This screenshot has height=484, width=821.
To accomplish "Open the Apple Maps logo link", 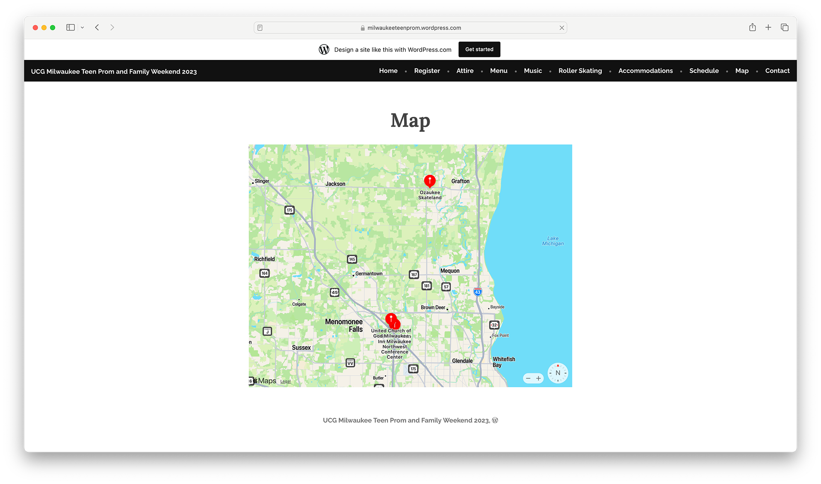I will (265, 381).
